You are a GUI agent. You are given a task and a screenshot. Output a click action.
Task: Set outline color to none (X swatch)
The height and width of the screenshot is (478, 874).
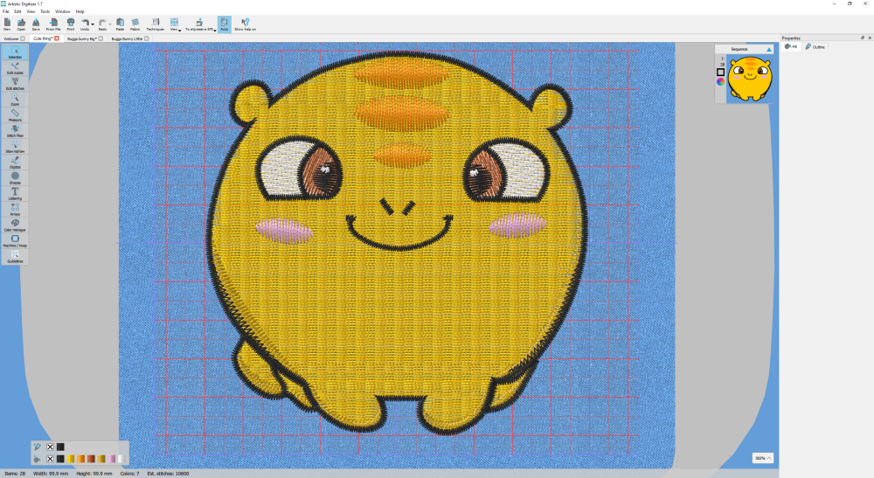50,447
